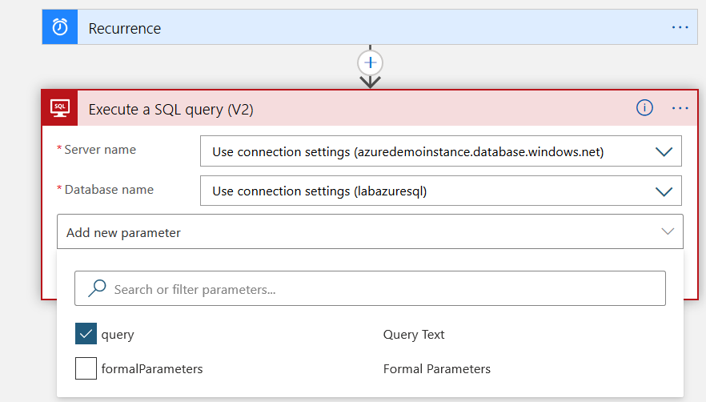706x402 pixels.
Task: Click the azuredemoinstance server connection value
Action: (x=408, y=151)
